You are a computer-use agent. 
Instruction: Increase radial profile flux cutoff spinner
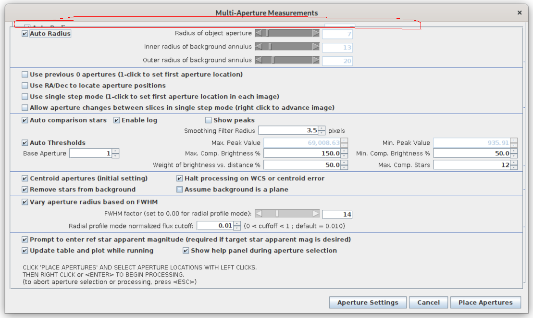click(x=237, y=224)
